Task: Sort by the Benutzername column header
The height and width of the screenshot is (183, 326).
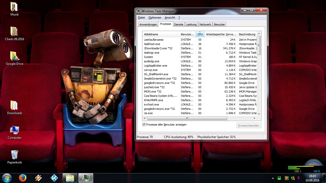Action: (x=187, y=34)
